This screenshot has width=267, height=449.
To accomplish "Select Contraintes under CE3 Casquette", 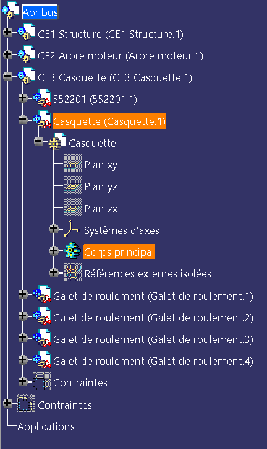I will pyautogui.click(x=80, y=383).
